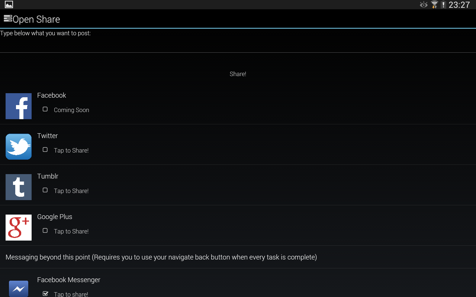Click the Open Share title text

pos(36,19)
